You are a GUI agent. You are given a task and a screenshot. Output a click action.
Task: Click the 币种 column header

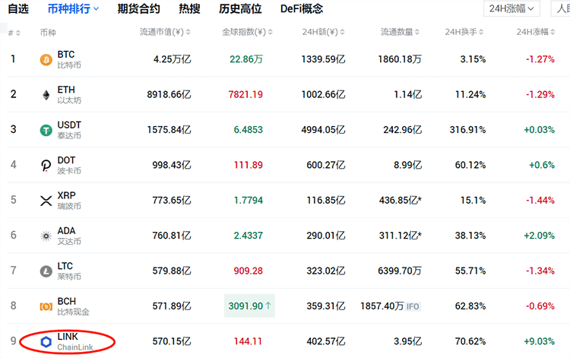(x=48, y=33)
